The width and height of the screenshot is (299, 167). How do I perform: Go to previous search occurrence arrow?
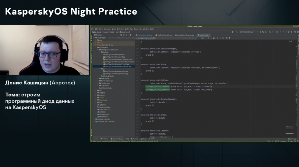(x=208, y=38)
